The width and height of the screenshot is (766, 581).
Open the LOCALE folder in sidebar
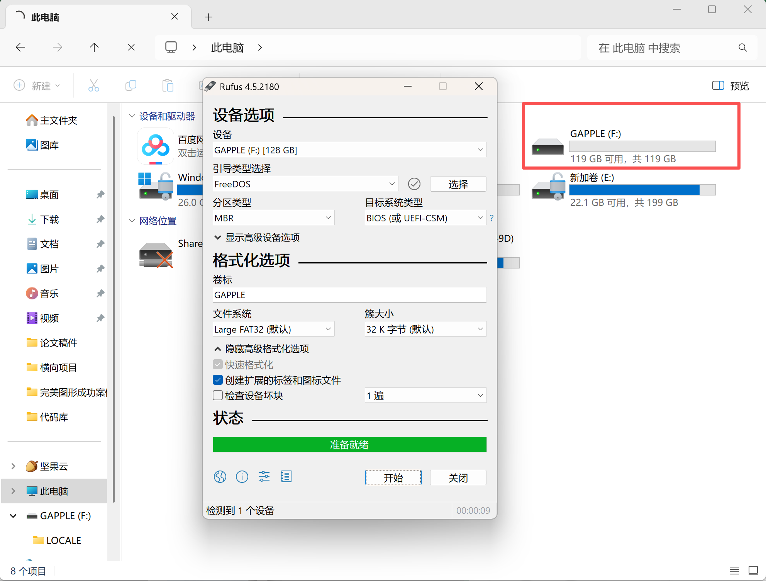(57, 540)
